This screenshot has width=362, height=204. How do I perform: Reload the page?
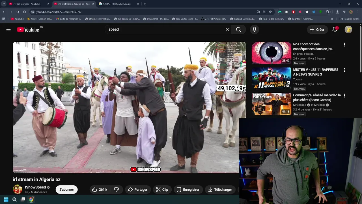point(18,12)
